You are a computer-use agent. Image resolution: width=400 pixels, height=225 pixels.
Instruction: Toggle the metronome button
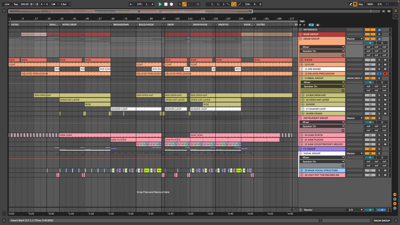click(x=53, y=4)
